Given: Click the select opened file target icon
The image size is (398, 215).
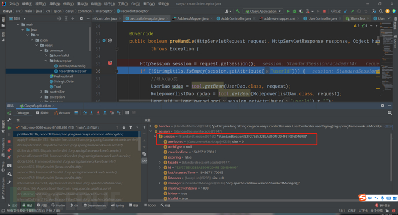Looking at the screenshot, I should point(59,18).
